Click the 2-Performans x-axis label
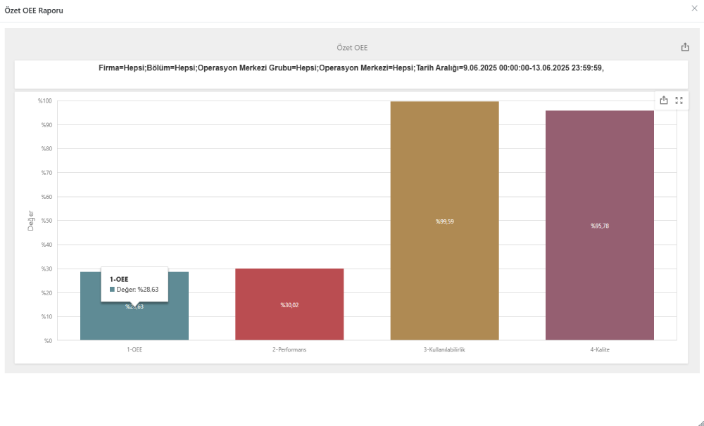 [289, 349]
